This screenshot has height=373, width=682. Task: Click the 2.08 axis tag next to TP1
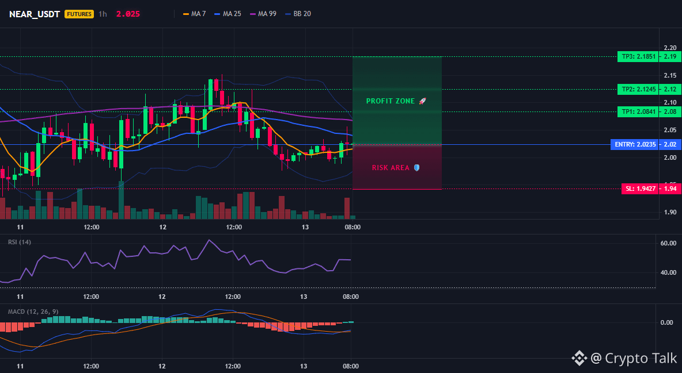click(x=669, y=112)
